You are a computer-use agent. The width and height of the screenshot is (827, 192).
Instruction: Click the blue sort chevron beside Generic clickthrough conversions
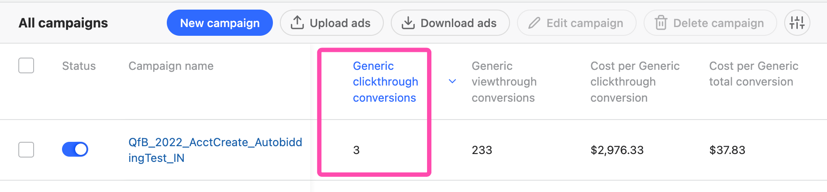tap(453, 81)
